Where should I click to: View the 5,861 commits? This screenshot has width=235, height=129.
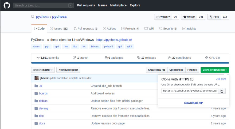click(48, 58)
